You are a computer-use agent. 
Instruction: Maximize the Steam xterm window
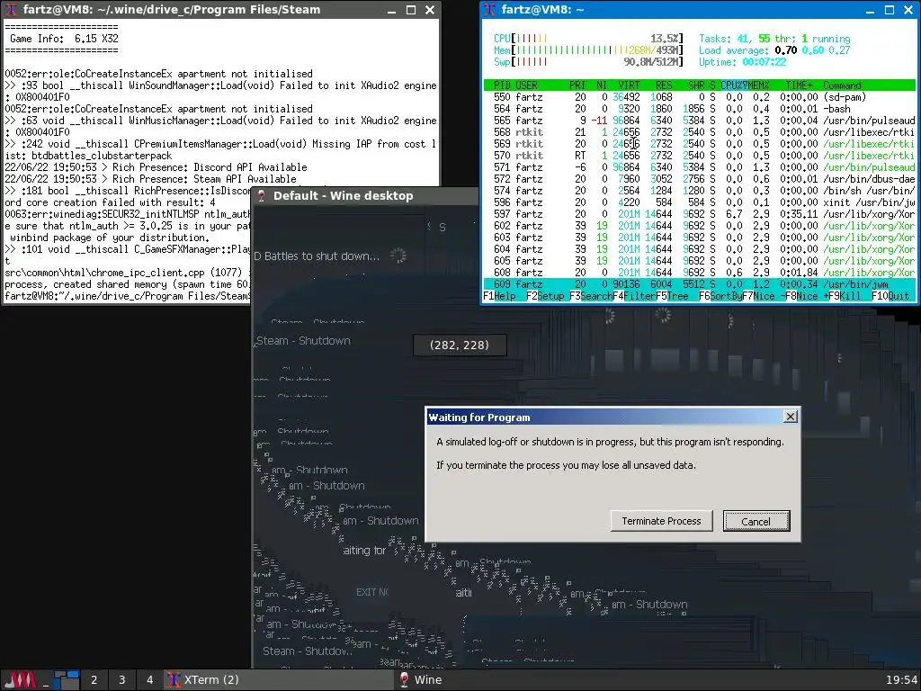411,10
